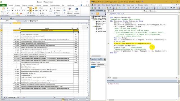
Task: Open the (General) object dropdown in VBA
Action: coord(142,11)
